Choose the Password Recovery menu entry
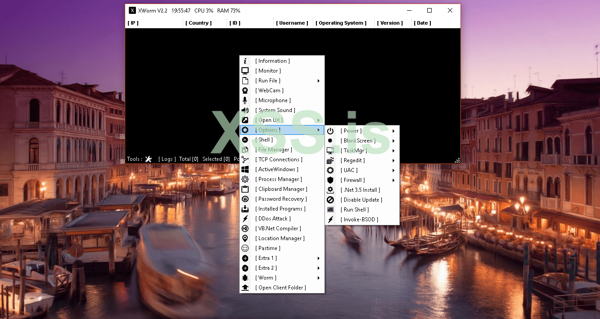The height and width of the screenshot is (319, 600). pyautogui.click(x=282, y=199)
